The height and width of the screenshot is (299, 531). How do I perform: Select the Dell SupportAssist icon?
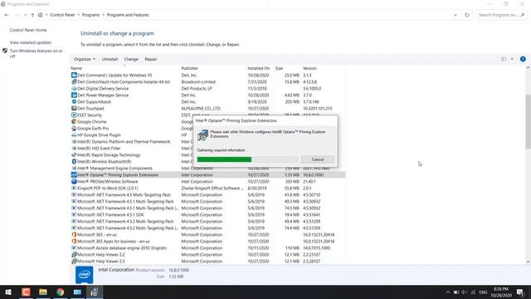tap(74, 101)
